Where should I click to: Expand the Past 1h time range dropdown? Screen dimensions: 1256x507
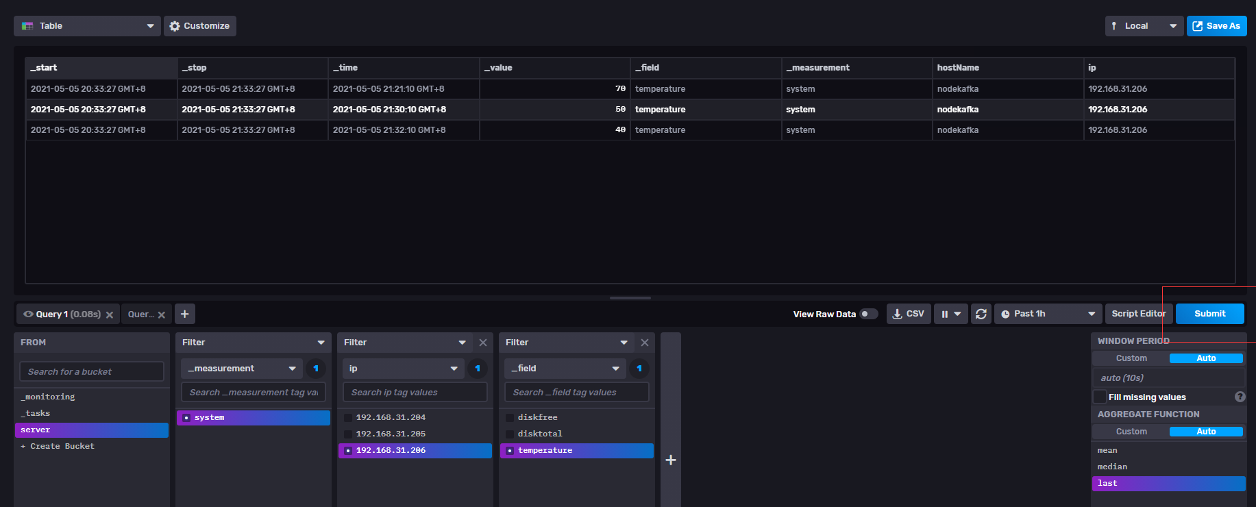point(1048,314)
